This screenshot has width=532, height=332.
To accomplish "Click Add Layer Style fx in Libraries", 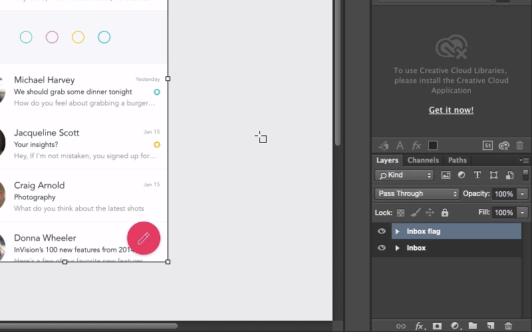I will click(416, 145).
